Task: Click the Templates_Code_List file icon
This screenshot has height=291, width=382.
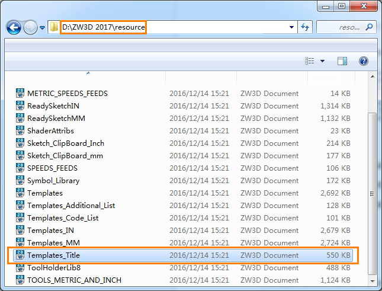Action: tap(20, 218)
